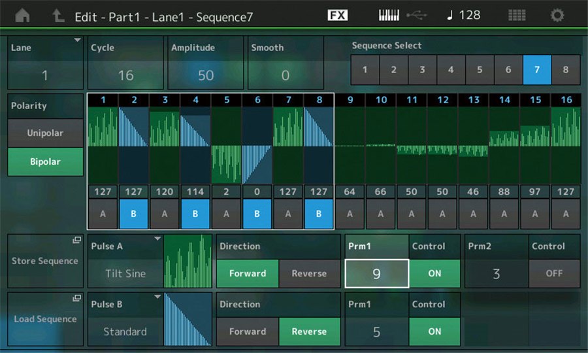Click the exit/up arrow icon

(x=58, y=16)
